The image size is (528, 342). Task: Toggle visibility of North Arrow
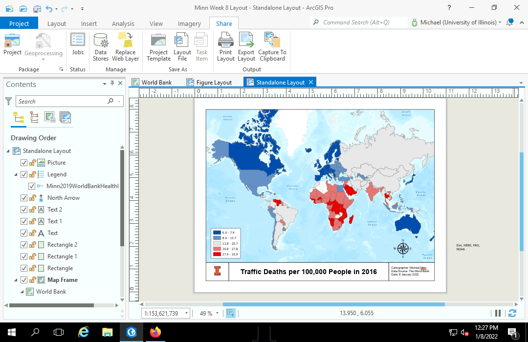24,198
